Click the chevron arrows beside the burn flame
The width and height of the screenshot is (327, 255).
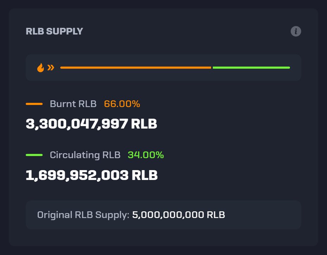[x=50, y=67]
